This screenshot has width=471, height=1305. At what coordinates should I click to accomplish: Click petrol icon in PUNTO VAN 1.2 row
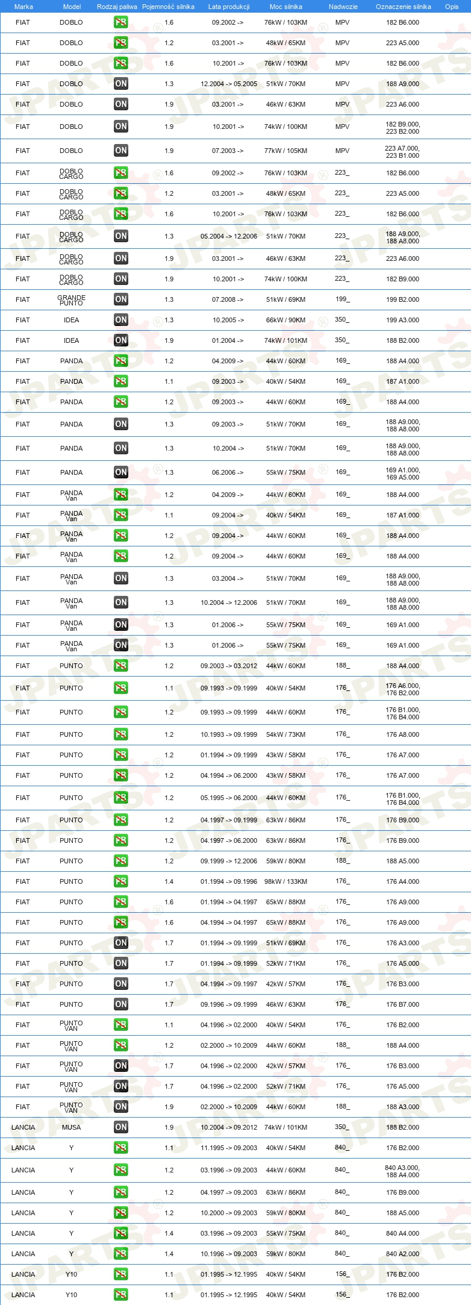[120, 1045]
